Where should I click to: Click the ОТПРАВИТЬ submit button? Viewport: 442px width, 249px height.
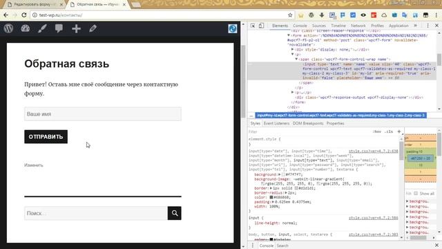tap(46, 137)
